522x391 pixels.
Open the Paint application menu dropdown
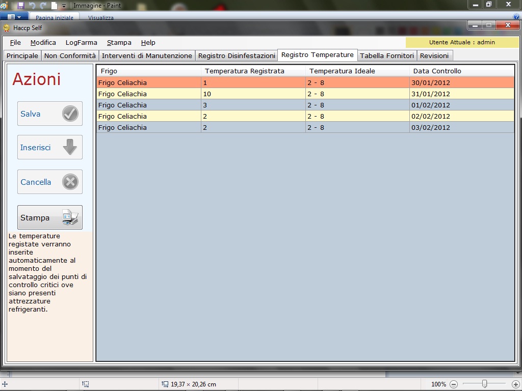point(14,17)
